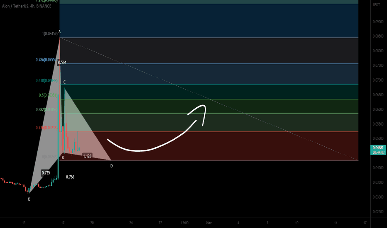Select the 1.123 ratio label
The image size is (387, 228).
click(87, 156)
